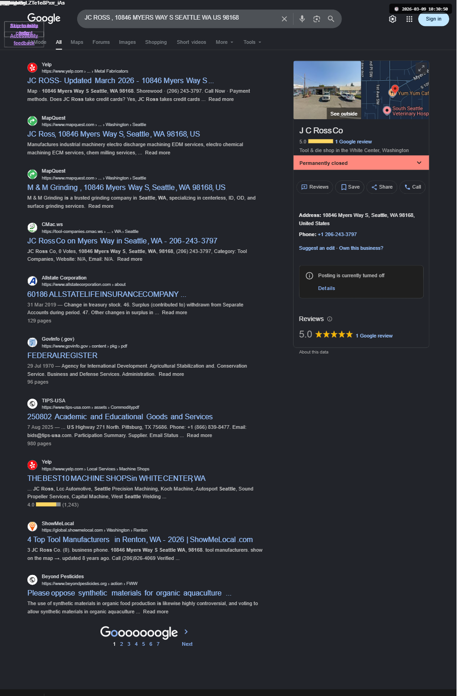This screenshot has width=462, height=696.
Task: Switch to the Images tab
Action: coord(127,42)
